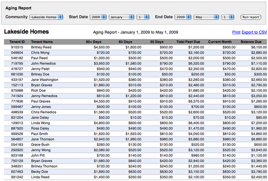Select tenant name Paul Reed
The image size is (268, 181).
click(x=39, y=58)
